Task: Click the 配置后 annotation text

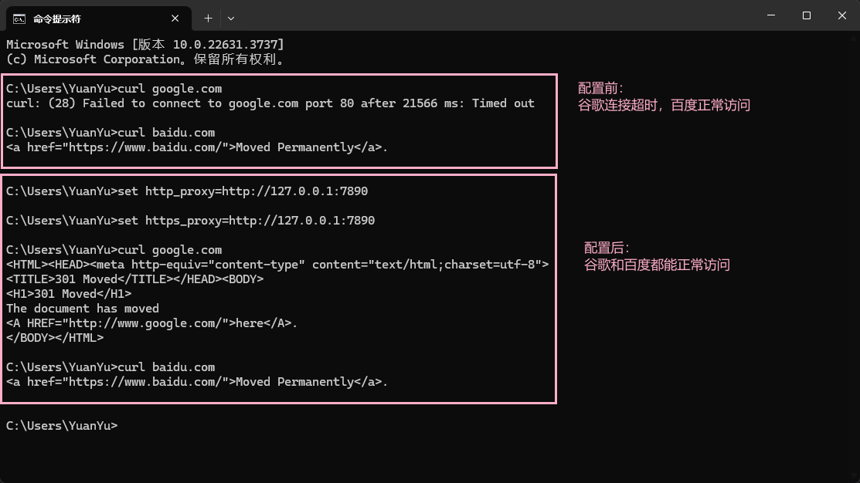Action: [607, 247]
